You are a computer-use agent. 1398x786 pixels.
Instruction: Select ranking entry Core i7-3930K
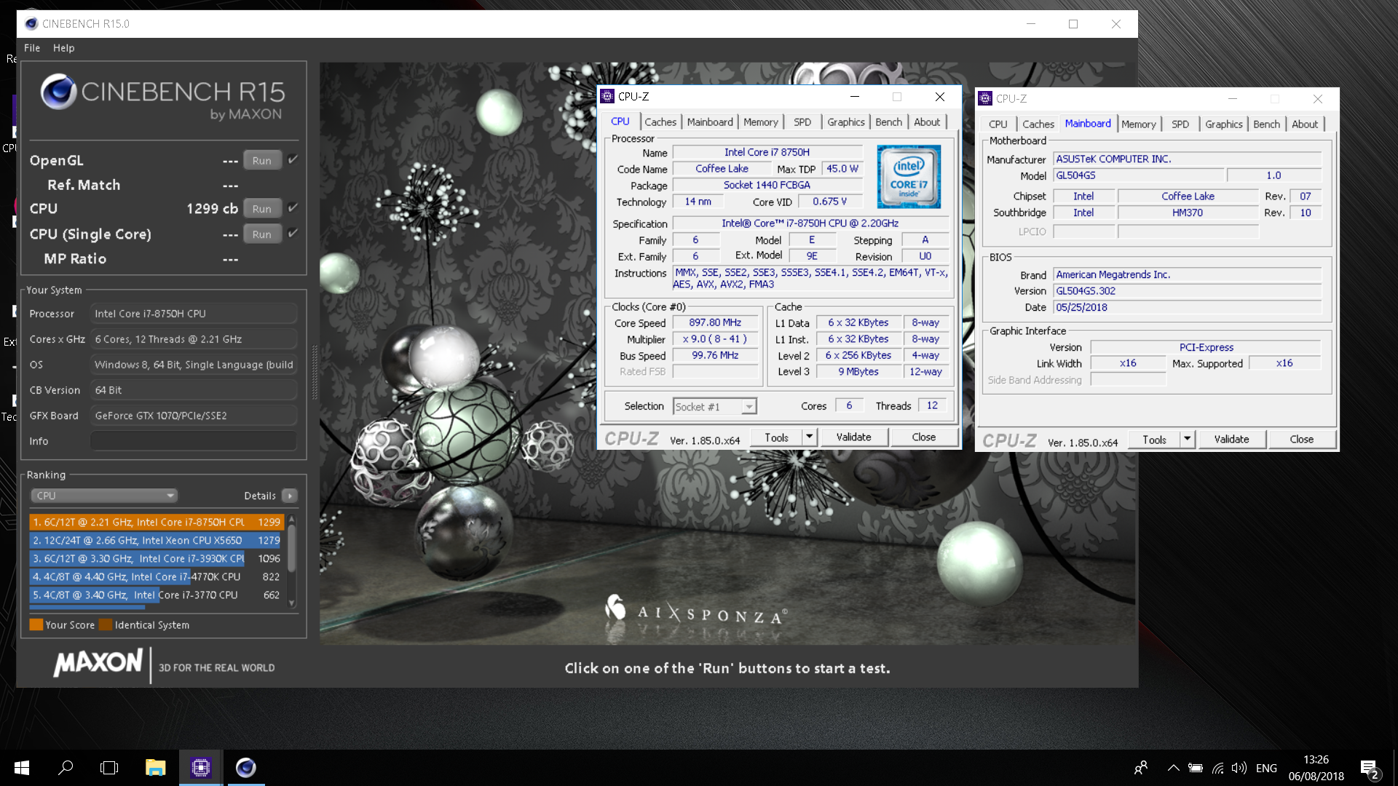click(x=157, y=558)
